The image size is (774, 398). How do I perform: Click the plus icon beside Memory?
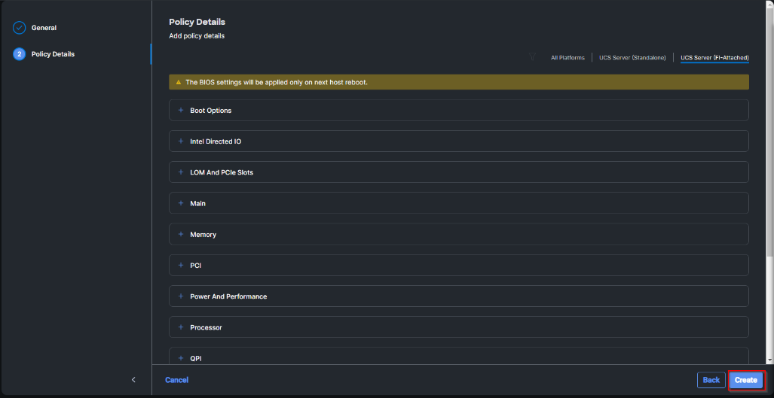pos(181,235)
